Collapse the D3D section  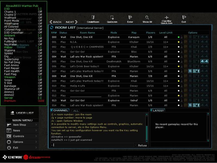point(40,9)
